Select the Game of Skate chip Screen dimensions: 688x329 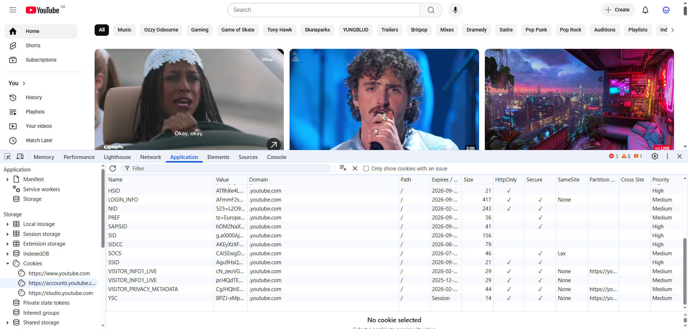238,30
